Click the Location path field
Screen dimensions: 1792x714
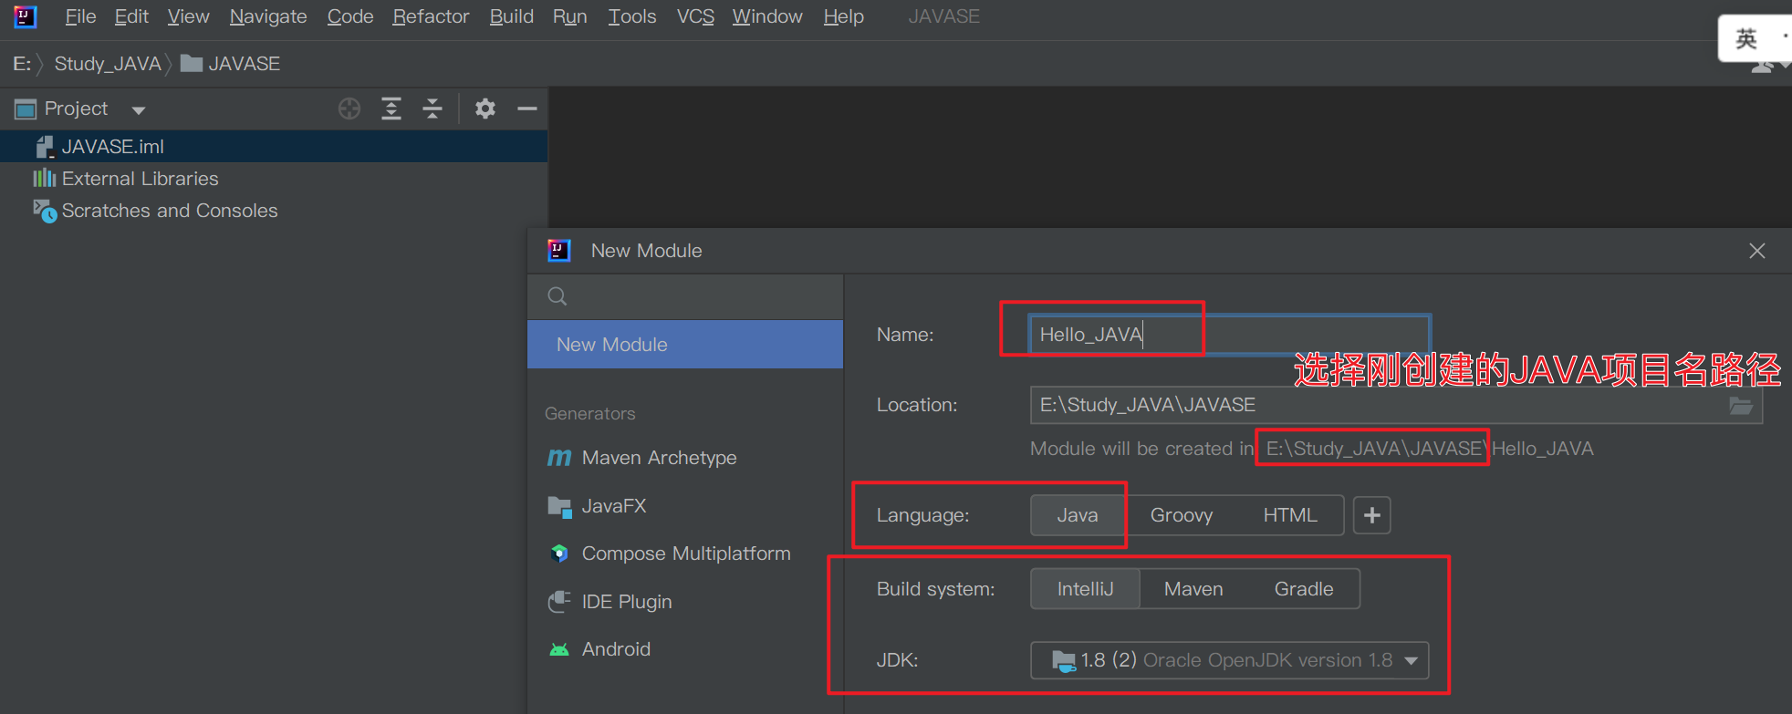(1396, 405)
